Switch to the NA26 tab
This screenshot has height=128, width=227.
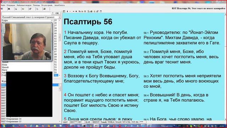118,122
